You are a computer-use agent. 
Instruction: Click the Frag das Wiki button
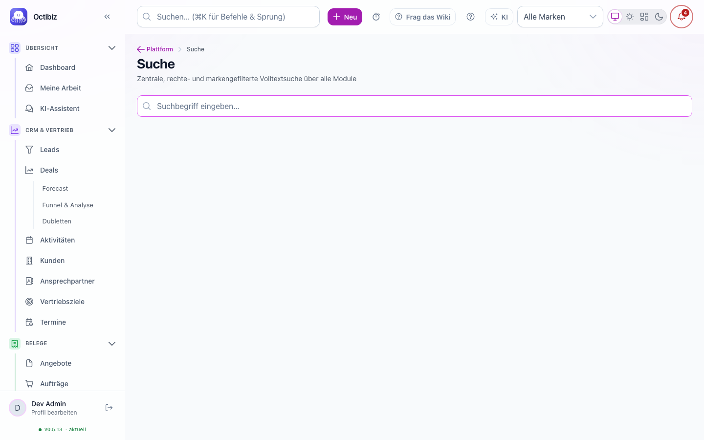pos(422,17)
